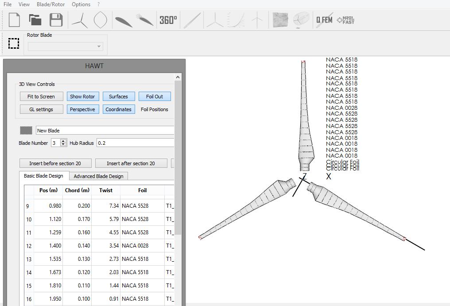Click the Pos (m) column header

(49, 190)
